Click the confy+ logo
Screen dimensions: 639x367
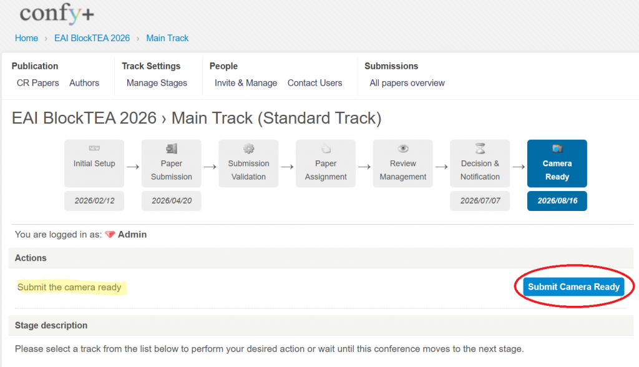57,14
